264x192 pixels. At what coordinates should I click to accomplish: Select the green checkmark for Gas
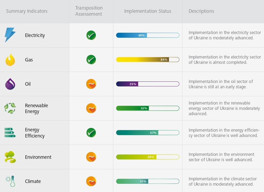[x=91, y=60]
